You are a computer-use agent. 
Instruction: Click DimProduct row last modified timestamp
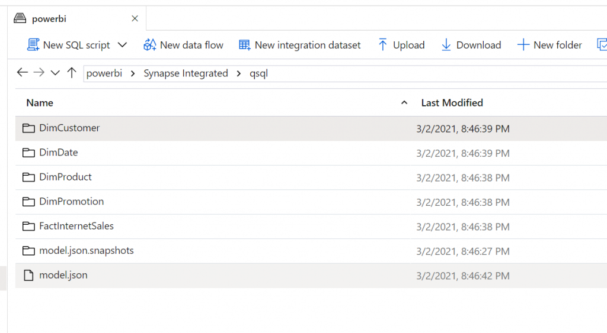[463, 178]
